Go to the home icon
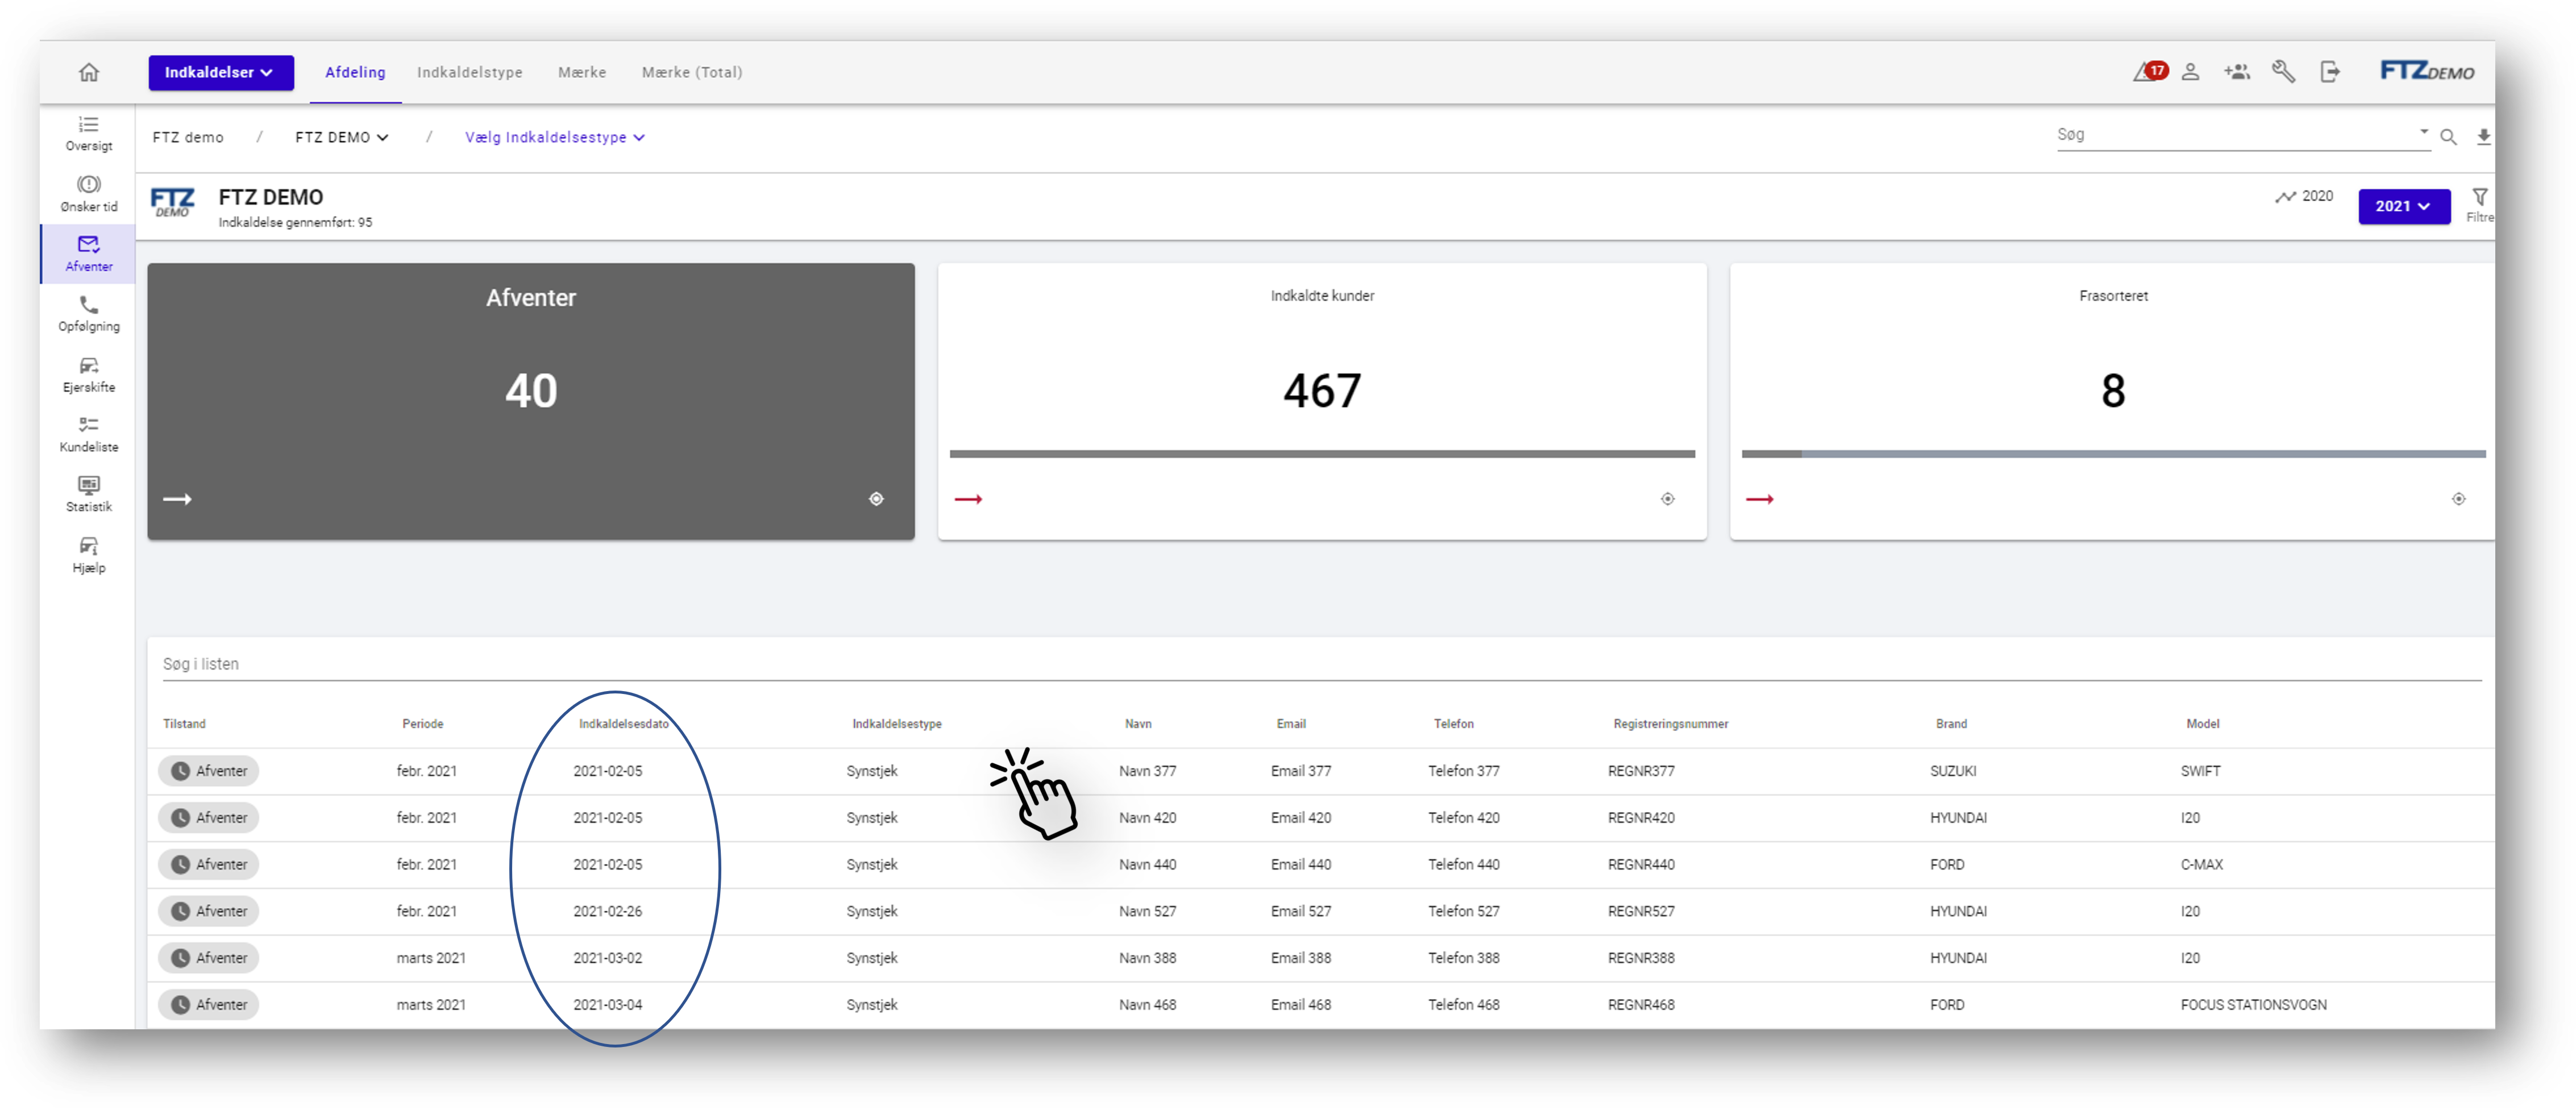The image size is (2576, 1110). click(89, 72)
